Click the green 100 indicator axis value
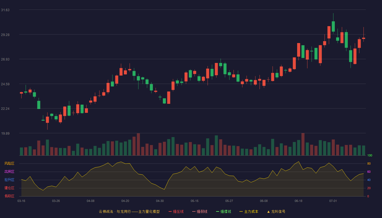The image size is (382, 218). tap(370, 156)
